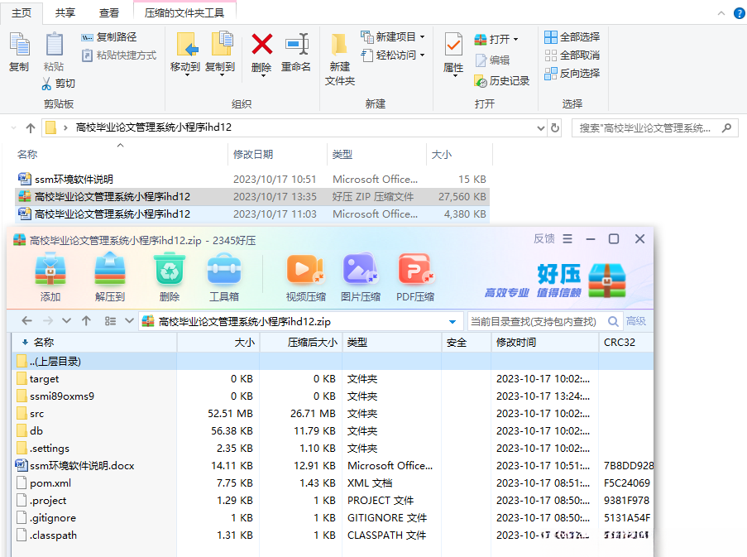Select the db folder row
This screenshot has width=747, height=557.
point(332,430)
